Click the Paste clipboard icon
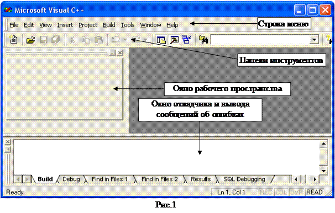335x213 pixels. [98, 40]
